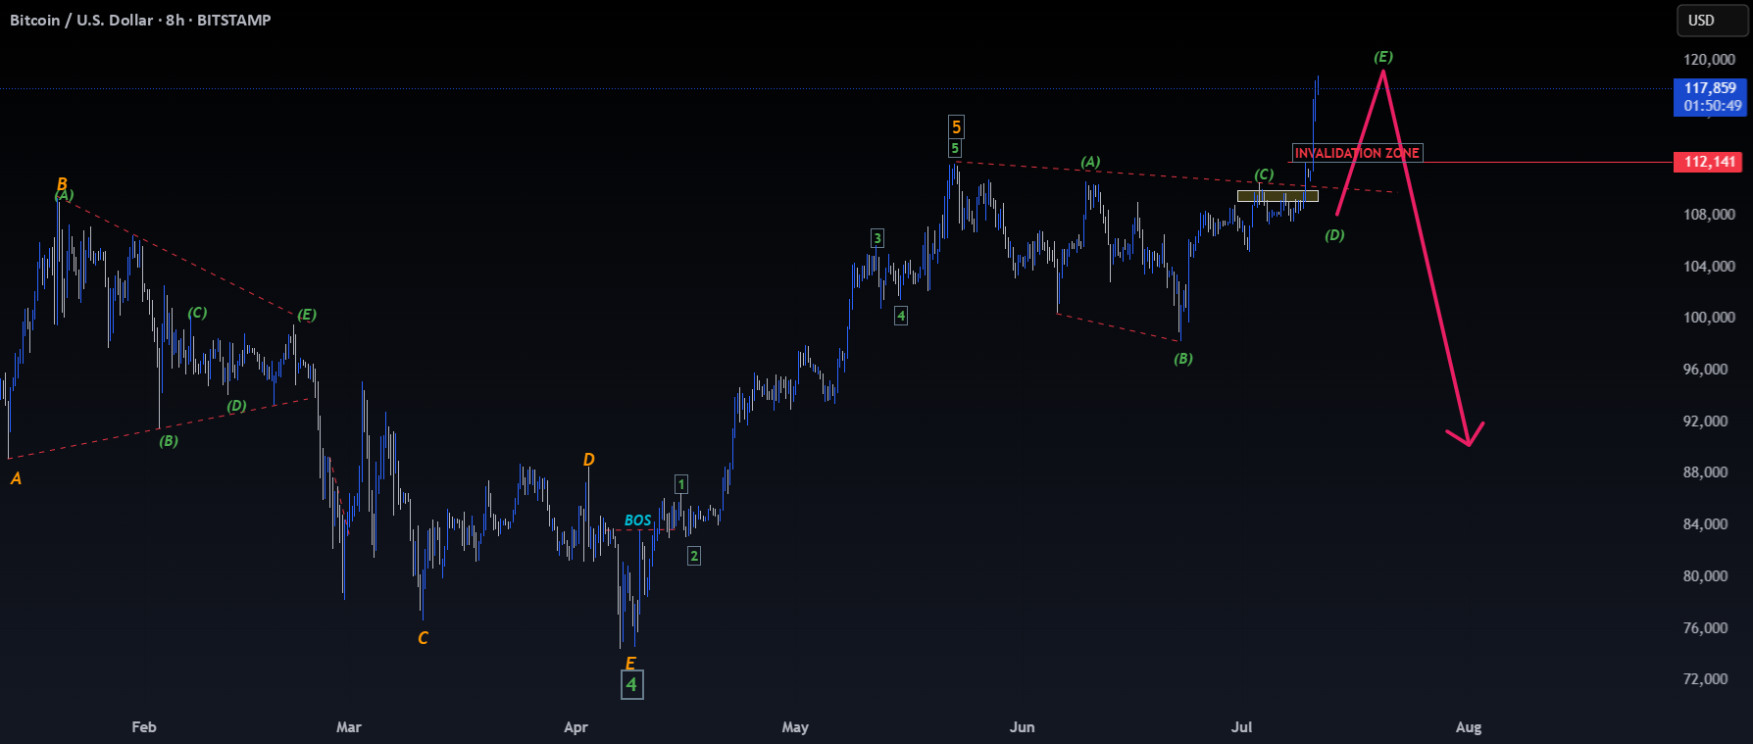Click the green boxed 1 wave marker
The image size is (1753, 744).
(681, 484)
